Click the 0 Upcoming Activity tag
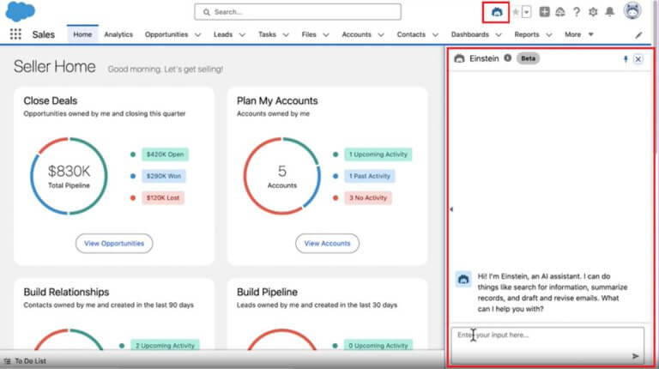659x369 pixels. click(x=378, y=346)
